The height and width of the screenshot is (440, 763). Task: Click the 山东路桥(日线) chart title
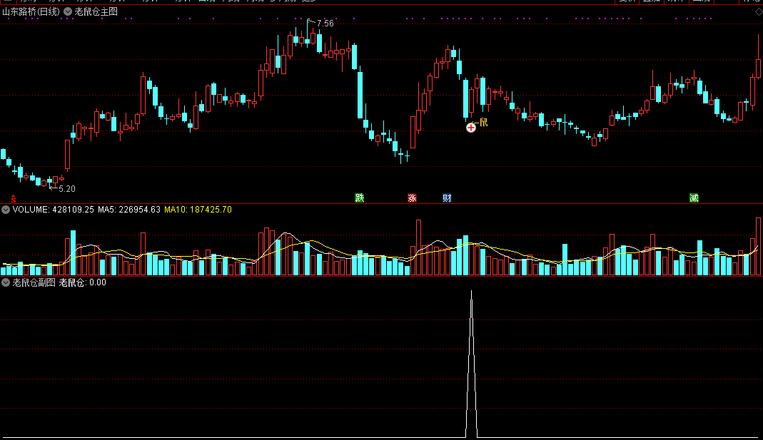31,11
